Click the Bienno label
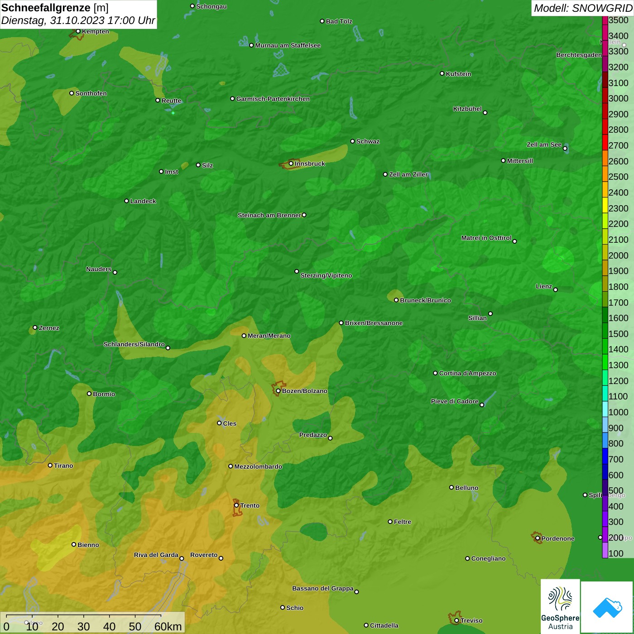 tap(88, 545)
